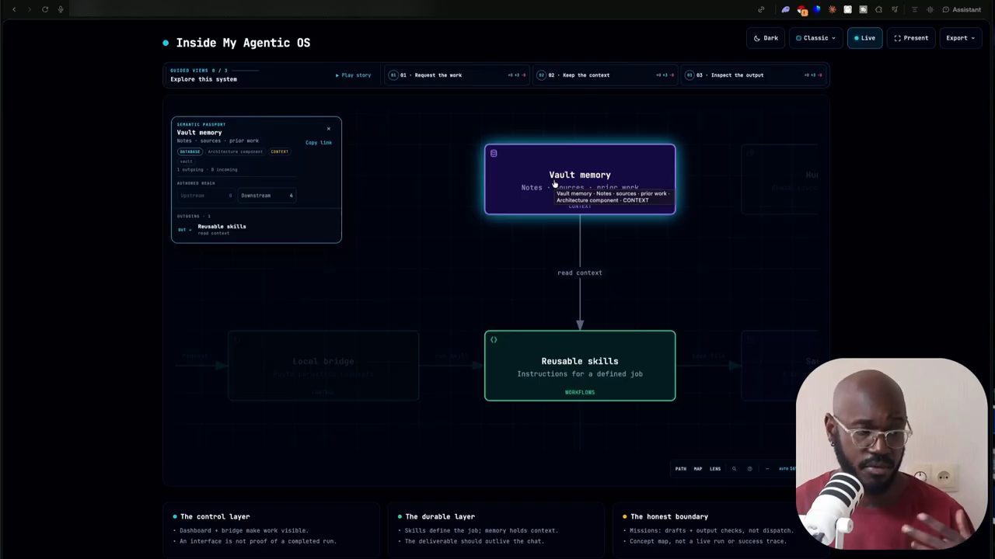Switch to PATH view mode
This screenshot has height=559, width=995.
pos(681,469)
